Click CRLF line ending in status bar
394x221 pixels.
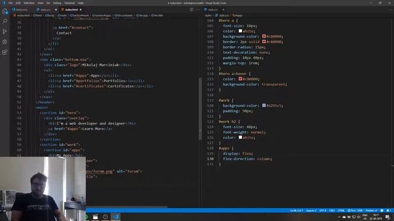(x=332, y=211)
